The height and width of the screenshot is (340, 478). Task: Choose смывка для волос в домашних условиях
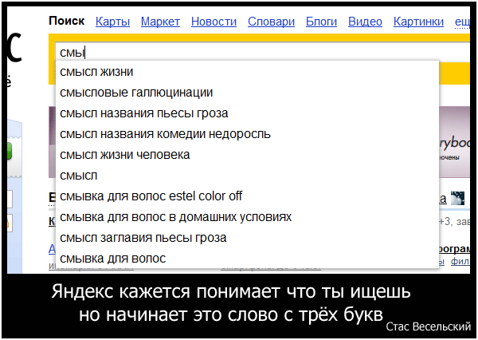pyautogui.click(x=247, y=217)
